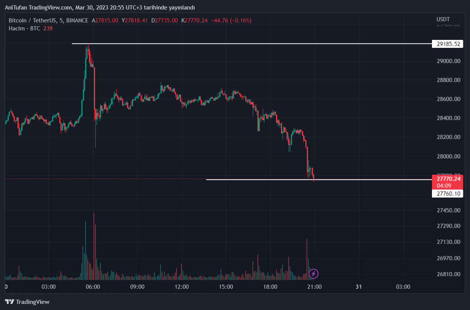Click the TradingView logo at bottom left
The height and width of the screenshot is (310, 470).
pos(27,302)
